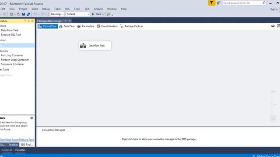
Task: Click the toolbox description help icon
Action: [31, 118]
